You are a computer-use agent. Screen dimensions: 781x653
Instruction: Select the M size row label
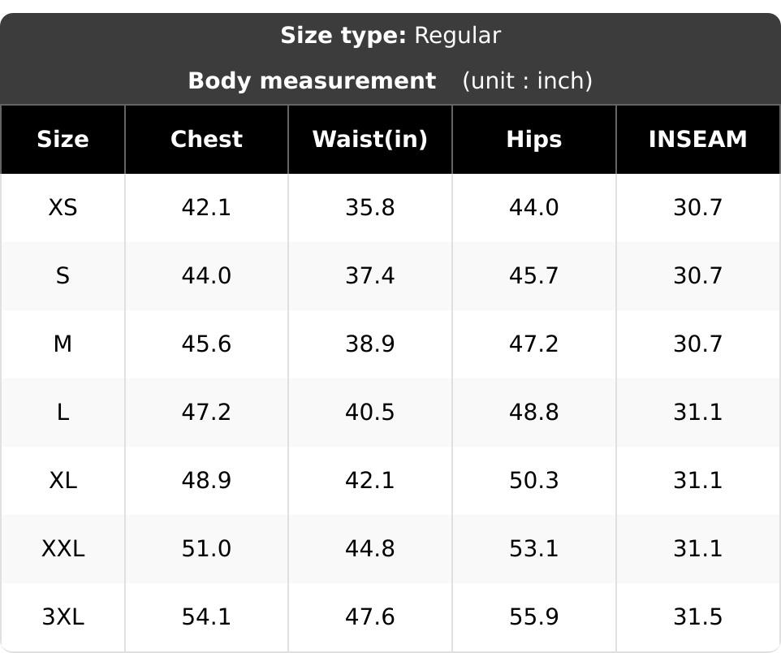click(63, 344)
